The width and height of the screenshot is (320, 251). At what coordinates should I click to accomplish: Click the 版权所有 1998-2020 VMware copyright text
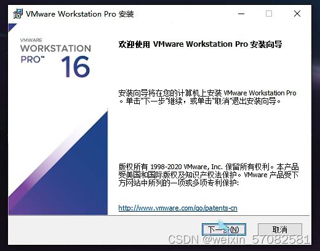pyautogui.click(x=209, y=175)
